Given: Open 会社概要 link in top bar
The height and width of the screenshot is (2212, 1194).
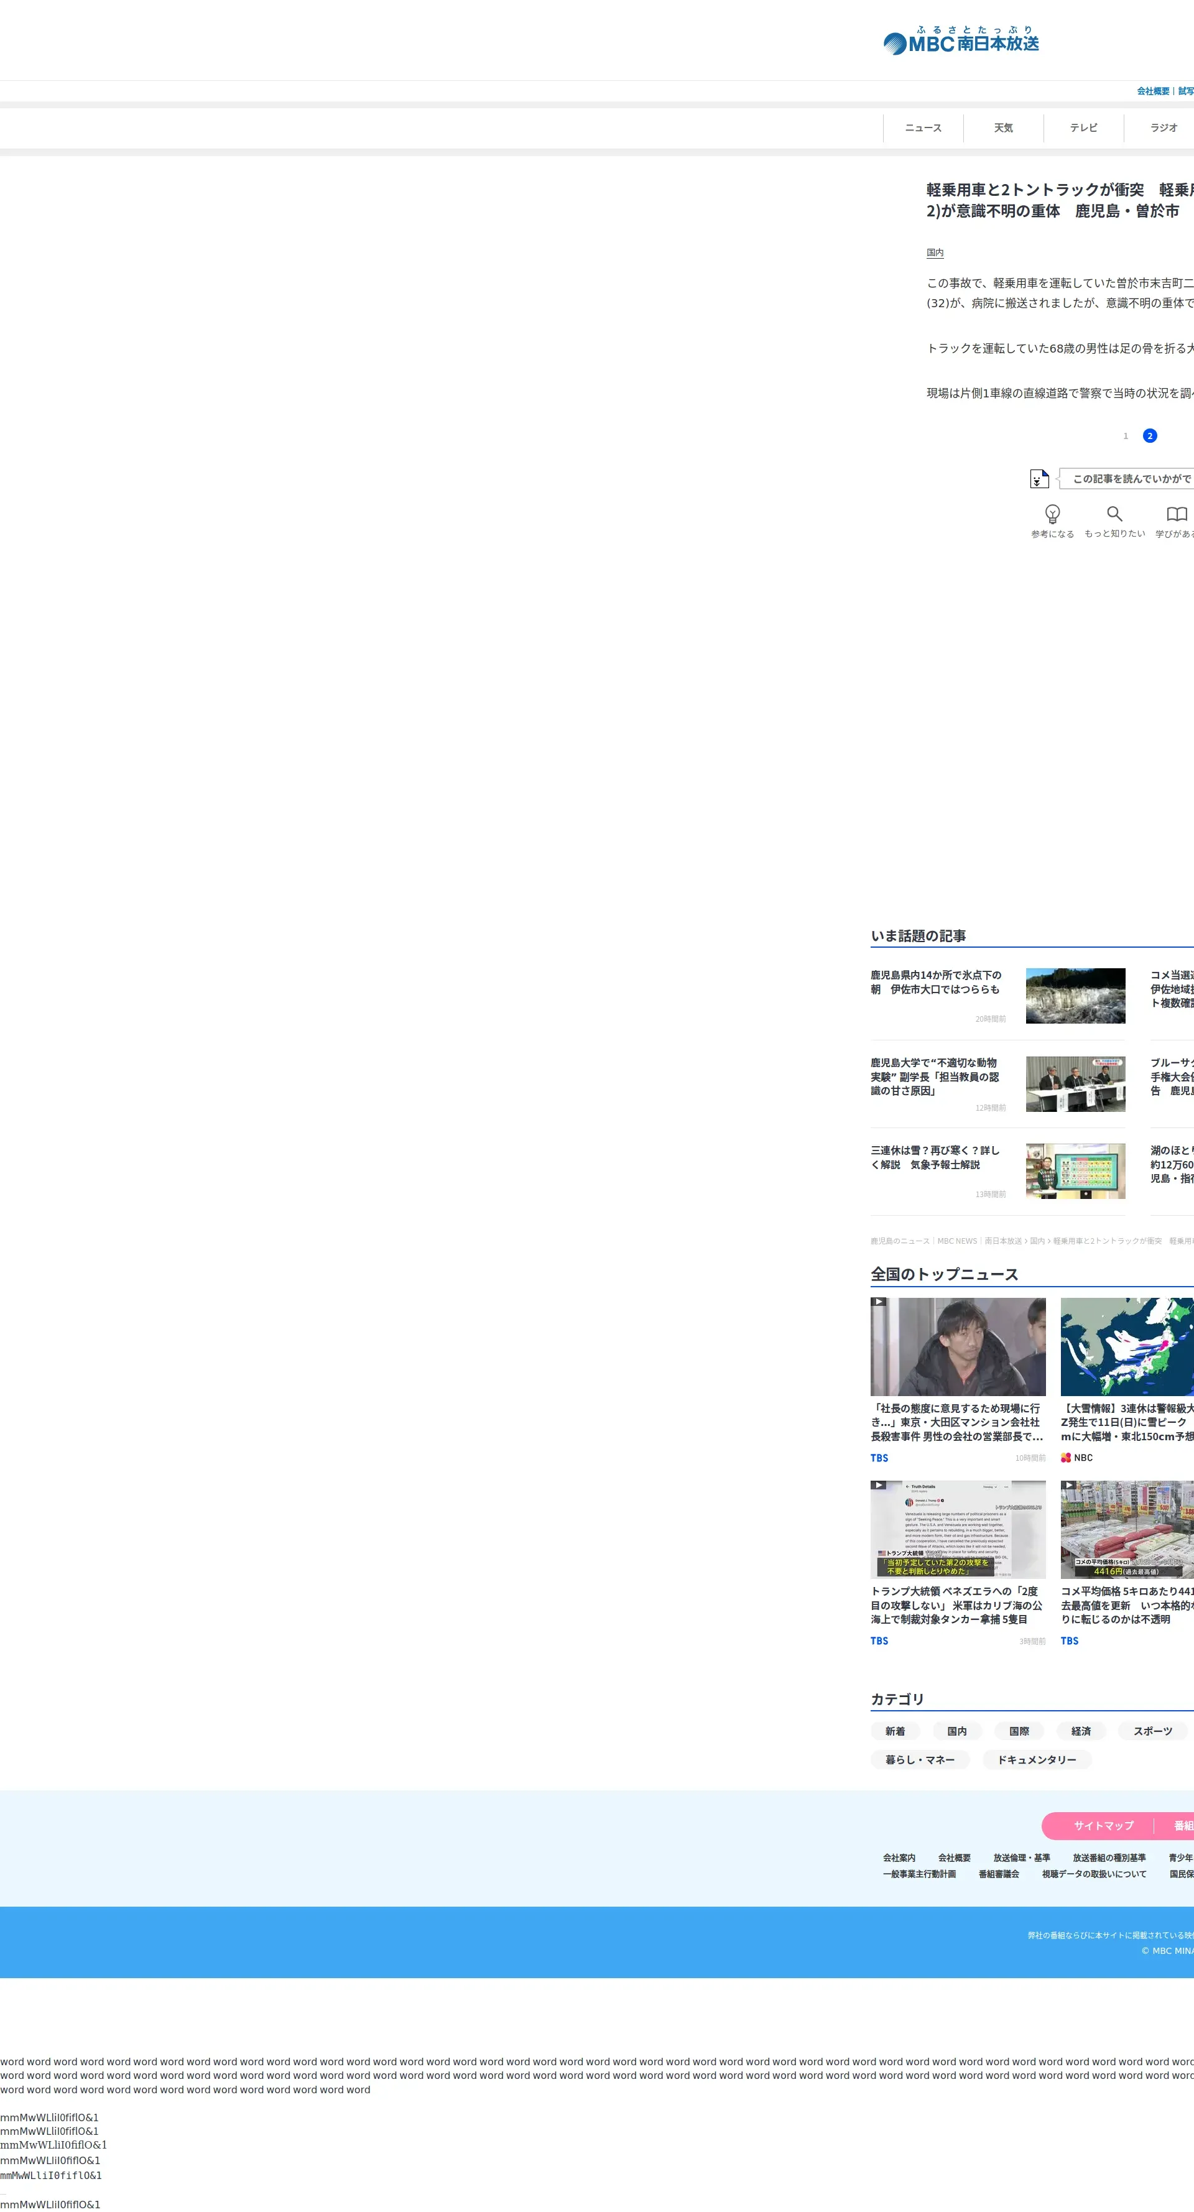Looking at the screenshot, I should click(1153, 91).
